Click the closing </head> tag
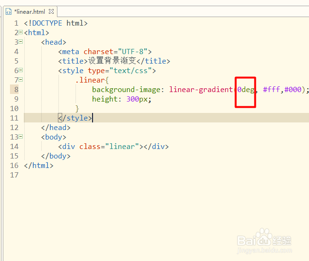309x261 pixels. coord(56,128)
